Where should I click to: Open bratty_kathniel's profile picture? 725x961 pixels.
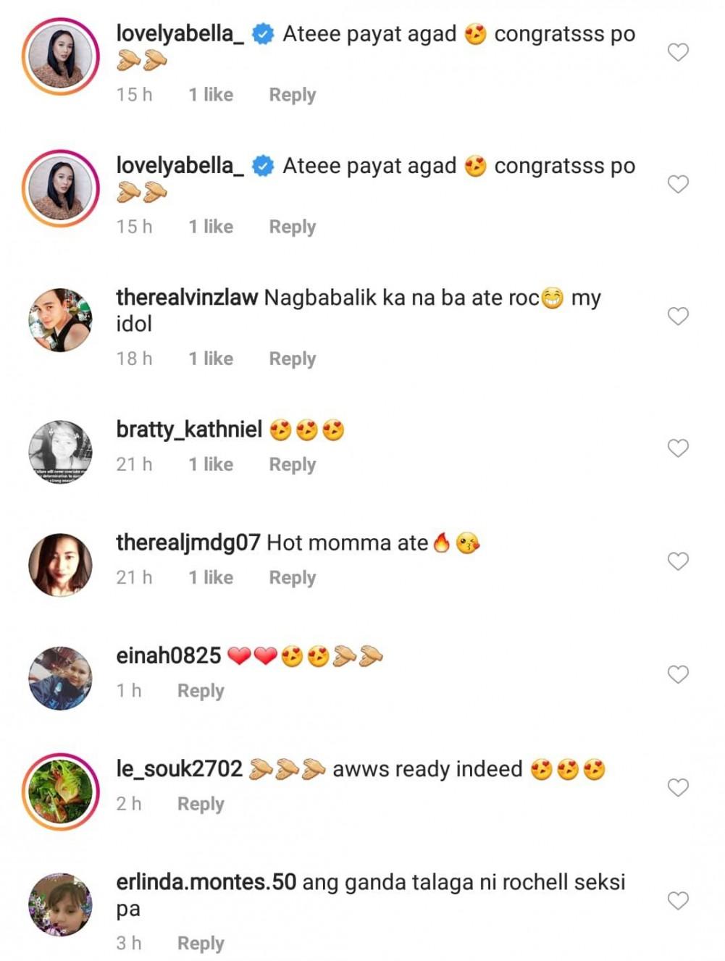pyautogui.click(x=60, y=452)
